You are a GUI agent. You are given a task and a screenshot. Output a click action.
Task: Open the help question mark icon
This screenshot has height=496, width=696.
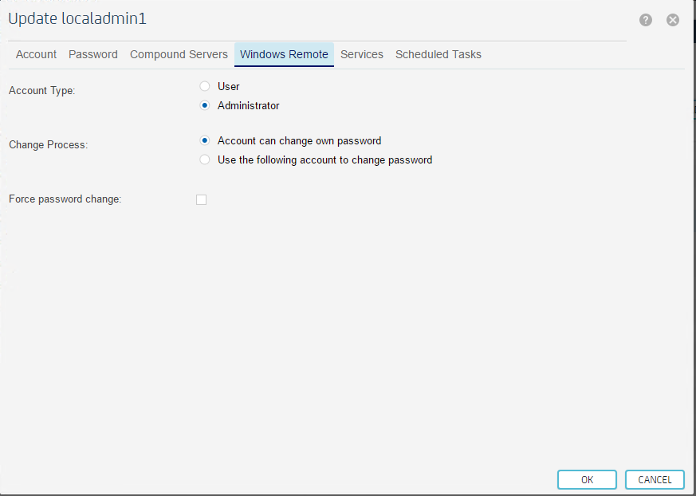pos(646,20)
